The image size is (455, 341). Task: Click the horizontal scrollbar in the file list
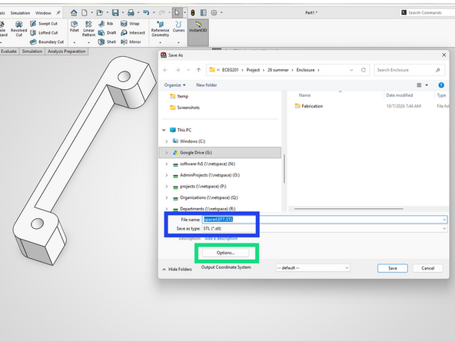(348, 209)
